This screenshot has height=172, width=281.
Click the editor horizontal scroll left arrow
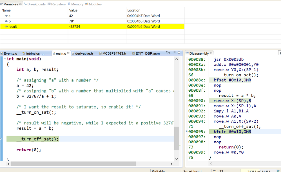[8, 164]
